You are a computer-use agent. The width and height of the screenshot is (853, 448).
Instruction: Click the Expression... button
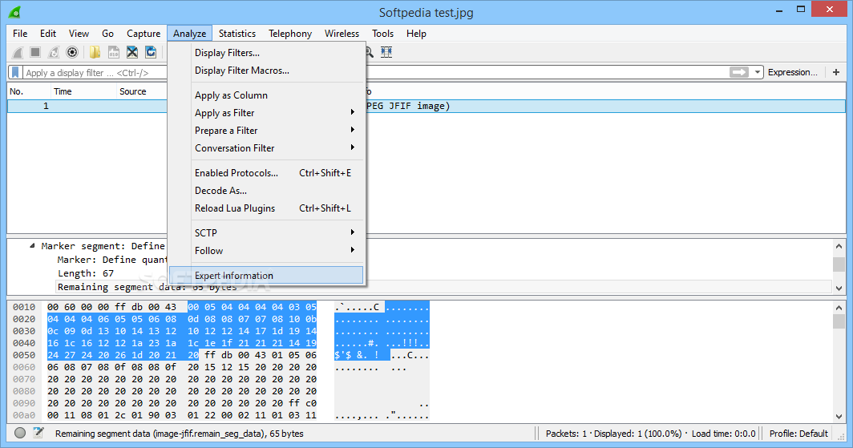pos(793,72)
